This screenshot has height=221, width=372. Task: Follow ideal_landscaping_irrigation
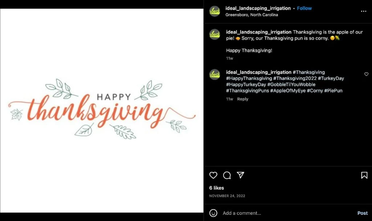pyautogui.click(x=304, y=8)
